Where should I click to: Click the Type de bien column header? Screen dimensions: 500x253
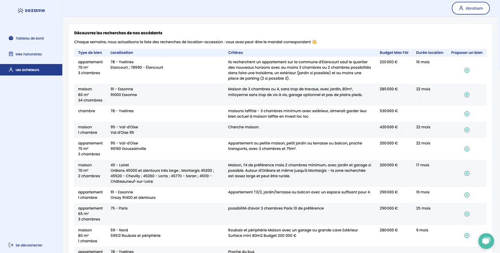click(89, 53)
